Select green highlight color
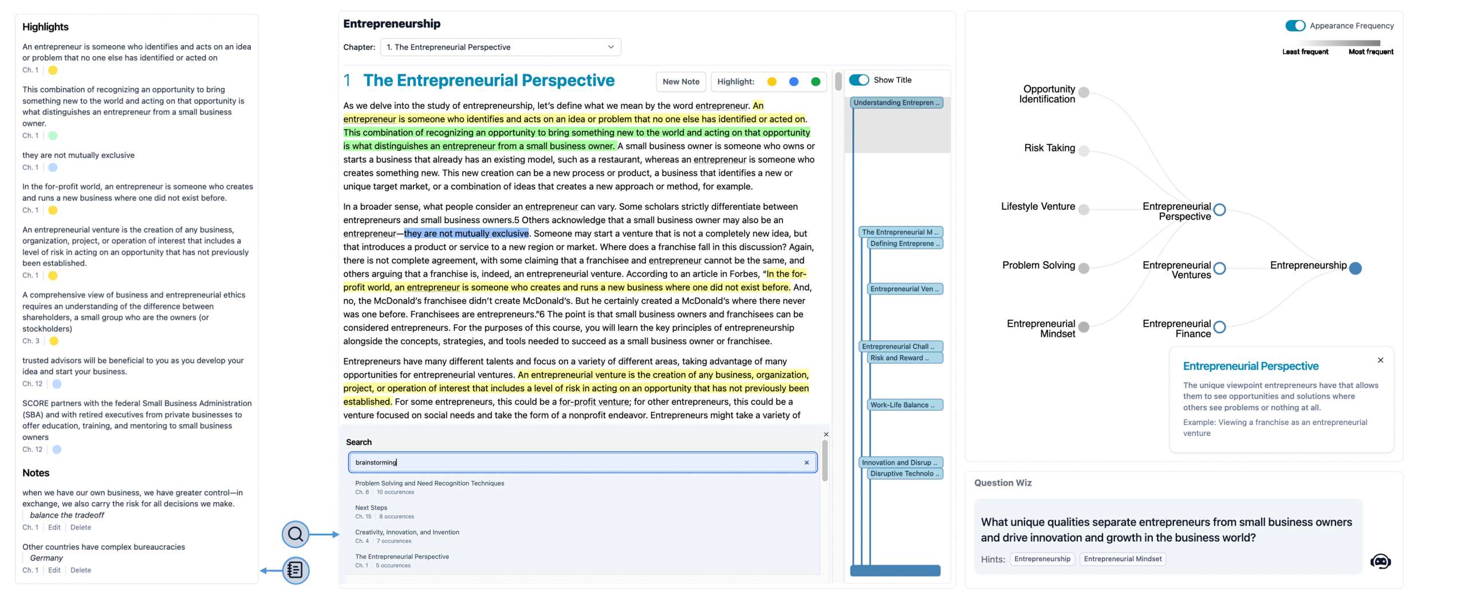Viewport: 1473px width, 596px height. point(815,82)
